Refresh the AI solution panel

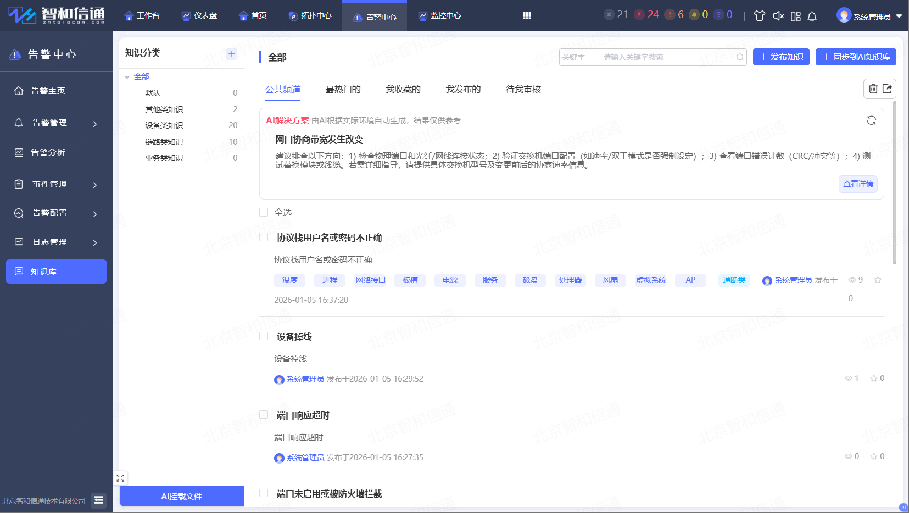click(871, 120)
